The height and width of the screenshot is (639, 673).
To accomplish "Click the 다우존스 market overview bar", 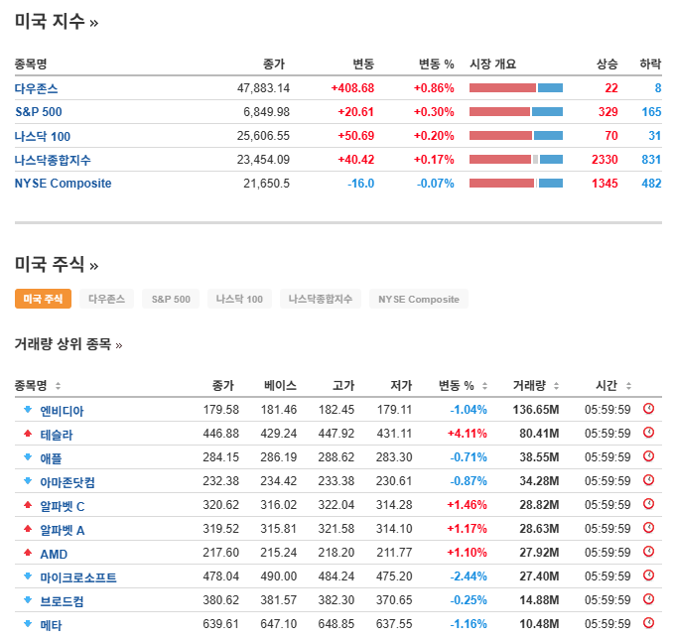I will [516, 88].
